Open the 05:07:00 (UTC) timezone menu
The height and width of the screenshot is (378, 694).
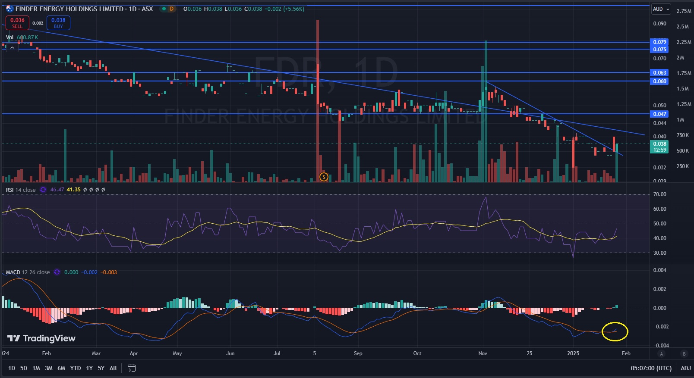pyautogui.click(x=651, y=368)
